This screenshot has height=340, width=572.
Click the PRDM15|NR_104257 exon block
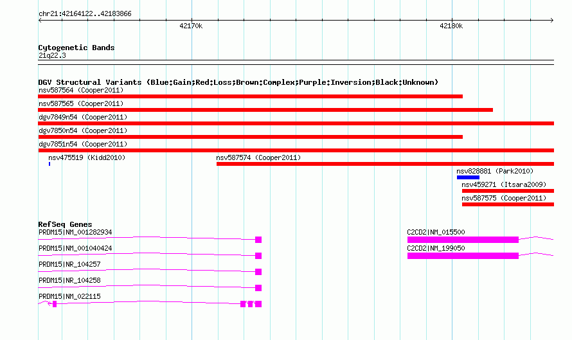click(258, 272)
